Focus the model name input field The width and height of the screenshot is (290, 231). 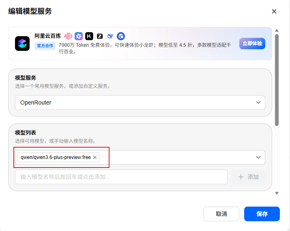pyautogui.click(x=121, y=177)
